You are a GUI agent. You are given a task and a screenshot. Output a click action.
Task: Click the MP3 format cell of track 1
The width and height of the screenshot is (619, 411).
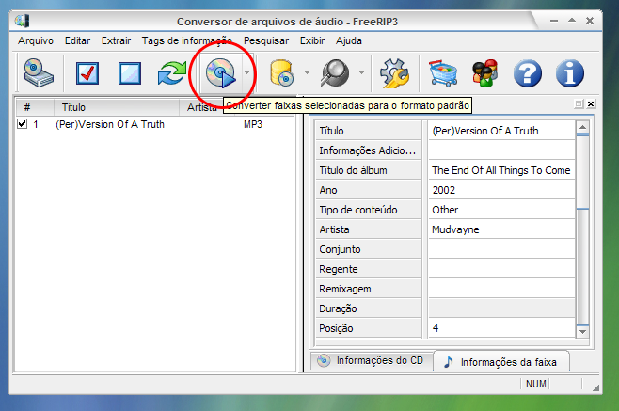pyautogui.click(x=253, y=124)
